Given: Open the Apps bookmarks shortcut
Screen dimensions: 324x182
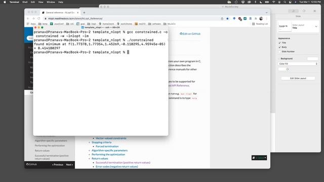Looking at the screenshot, I should [x=31, y=24].
